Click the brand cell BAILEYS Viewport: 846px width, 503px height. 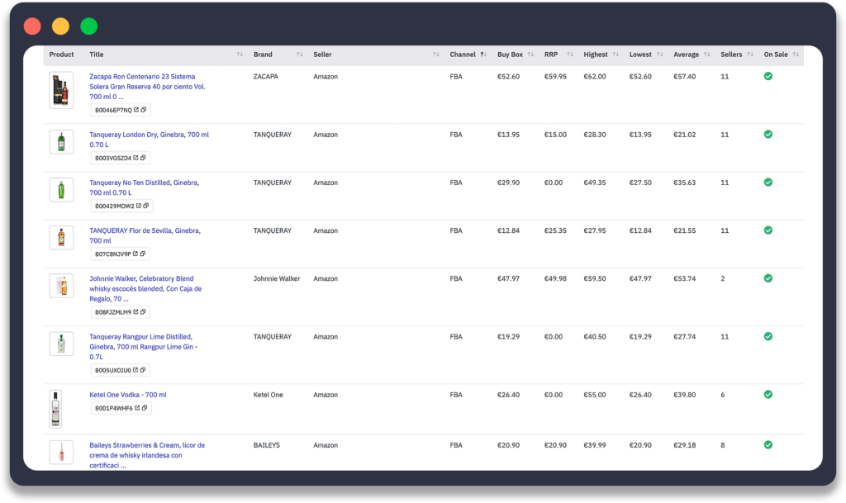pos(267,445)
